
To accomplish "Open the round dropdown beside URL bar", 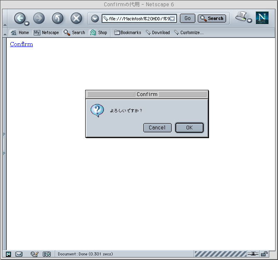I will (x=95, y=18).
